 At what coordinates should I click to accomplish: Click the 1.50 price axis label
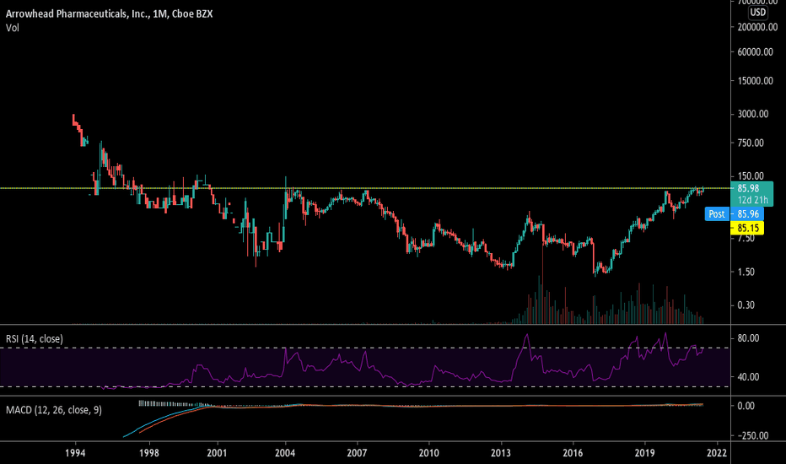click(x=746, y=272)
